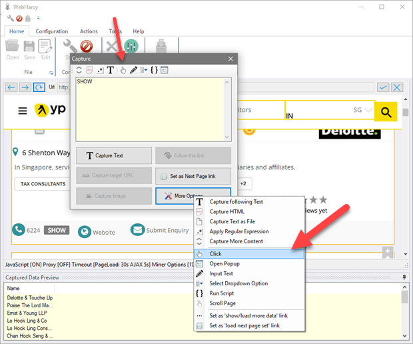The width and height of the screenshot is (413, 344).
Task: Click the hand icon in Capture toolbar
Action: [x=123, y=70]
